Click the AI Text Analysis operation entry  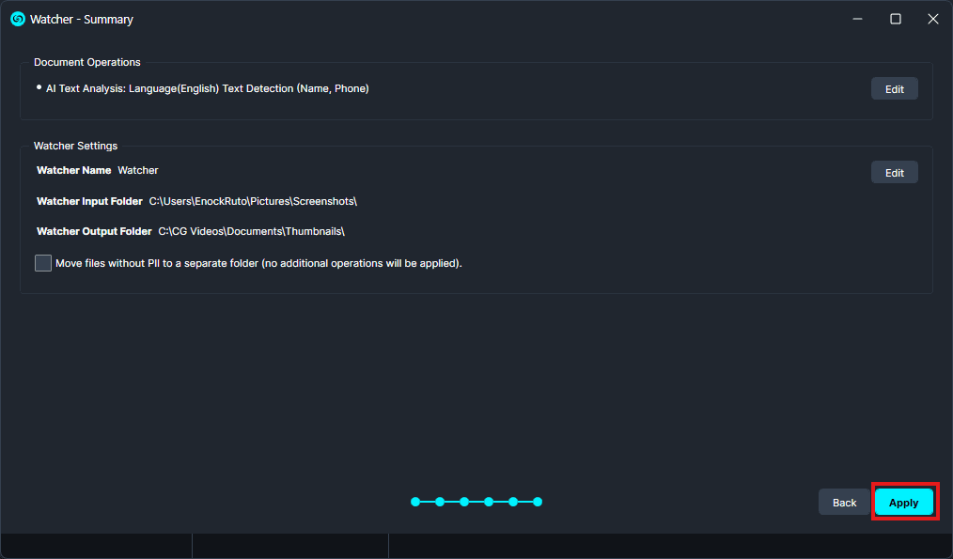(207, 88)
